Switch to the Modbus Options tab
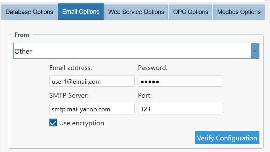270x152 pixels. [239, 12]
